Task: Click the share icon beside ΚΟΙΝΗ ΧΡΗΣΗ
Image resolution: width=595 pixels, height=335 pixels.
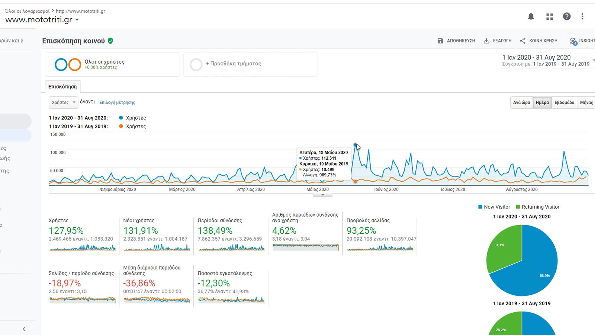Action: [x=522, y=41]
